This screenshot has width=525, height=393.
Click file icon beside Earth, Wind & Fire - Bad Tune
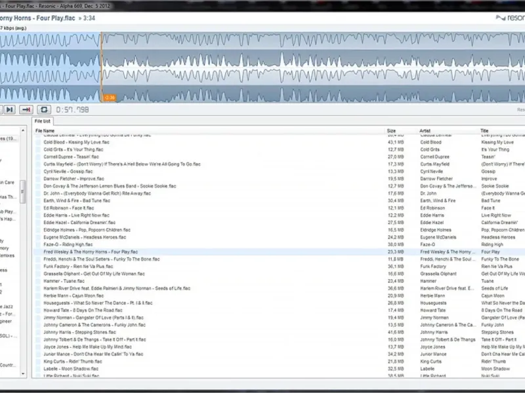tap(38, 201)
